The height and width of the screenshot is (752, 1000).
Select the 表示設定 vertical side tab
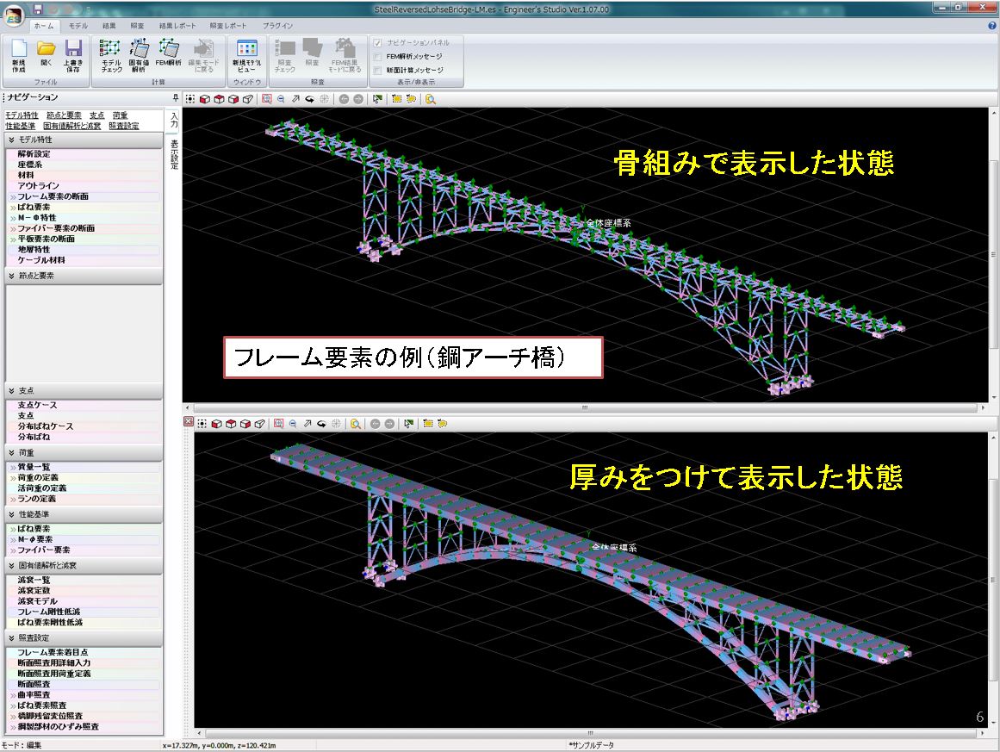tap(173, 155)
